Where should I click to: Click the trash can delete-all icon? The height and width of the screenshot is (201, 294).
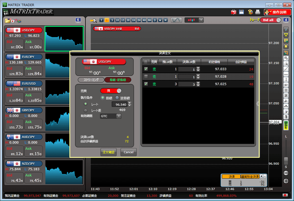(286, 117)
